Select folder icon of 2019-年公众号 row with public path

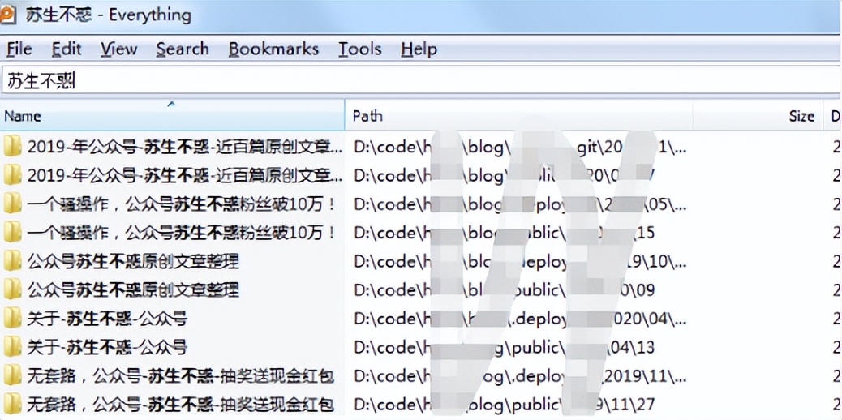click(12, 175)
